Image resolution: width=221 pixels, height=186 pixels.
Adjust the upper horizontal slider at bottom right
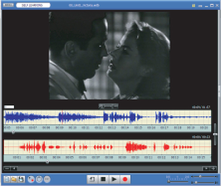click(x=204, y=176)
